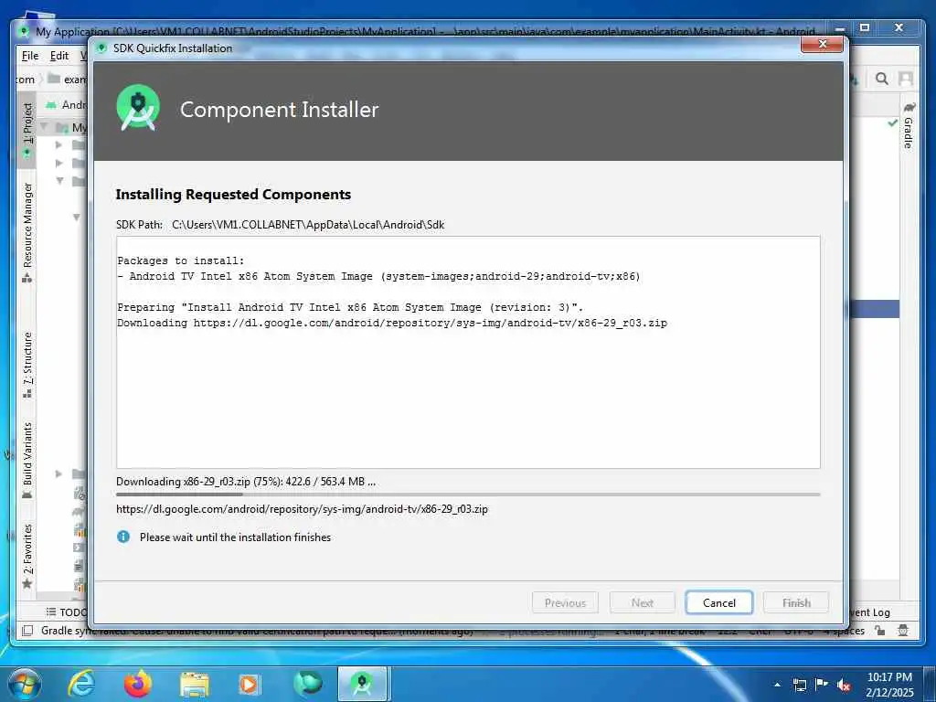Click the Android Studio taskbar button

point(364,684)
